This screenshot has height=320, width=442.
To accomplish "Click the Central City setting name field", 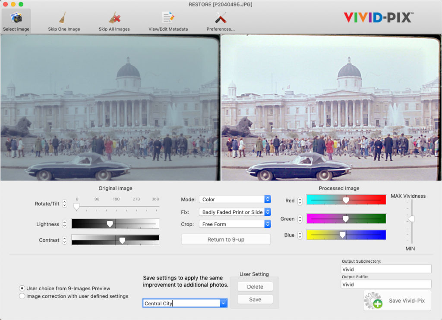I will (x=181, y=303).
